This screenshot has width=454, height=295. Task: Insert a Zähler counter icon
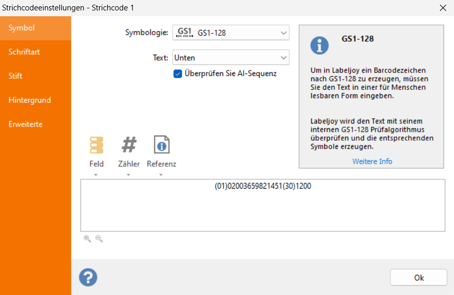tap(129, 145)
